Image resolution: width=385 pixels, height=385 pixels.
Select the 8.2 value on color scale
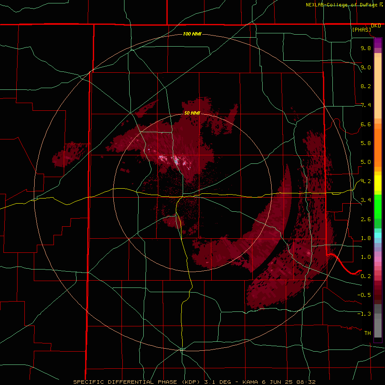(x=366, y=86)
